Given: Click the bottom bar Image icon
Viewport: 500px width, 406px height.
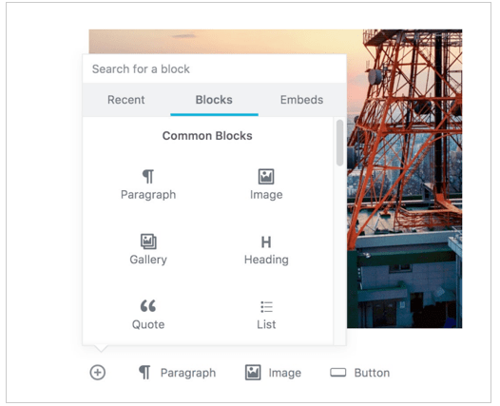Looking at the screenshot, I should click(x=253, y=372).
